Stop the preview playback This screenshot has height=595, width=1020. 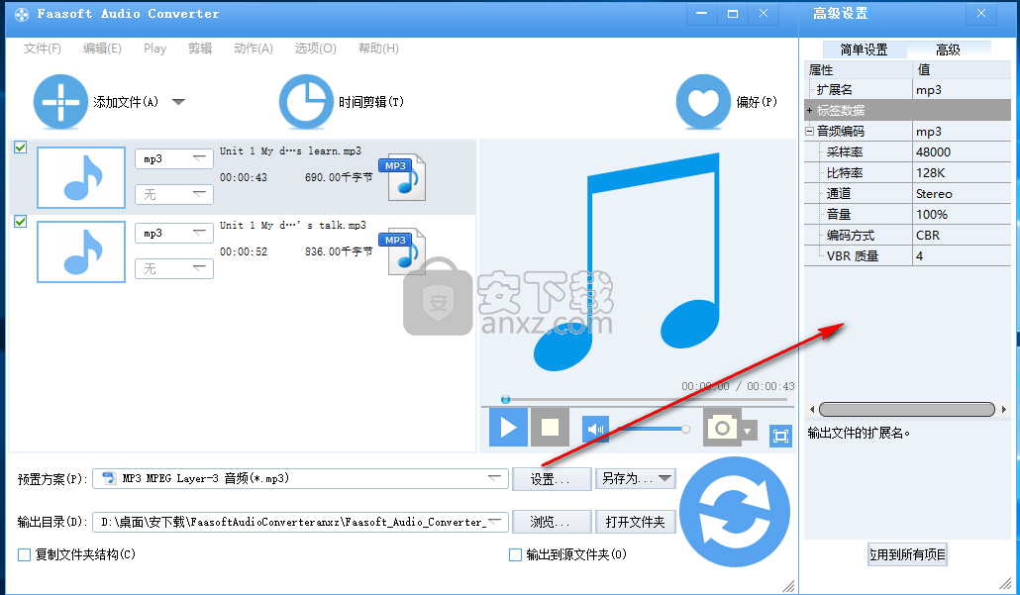pyautogui.click(x=551, y=428)
